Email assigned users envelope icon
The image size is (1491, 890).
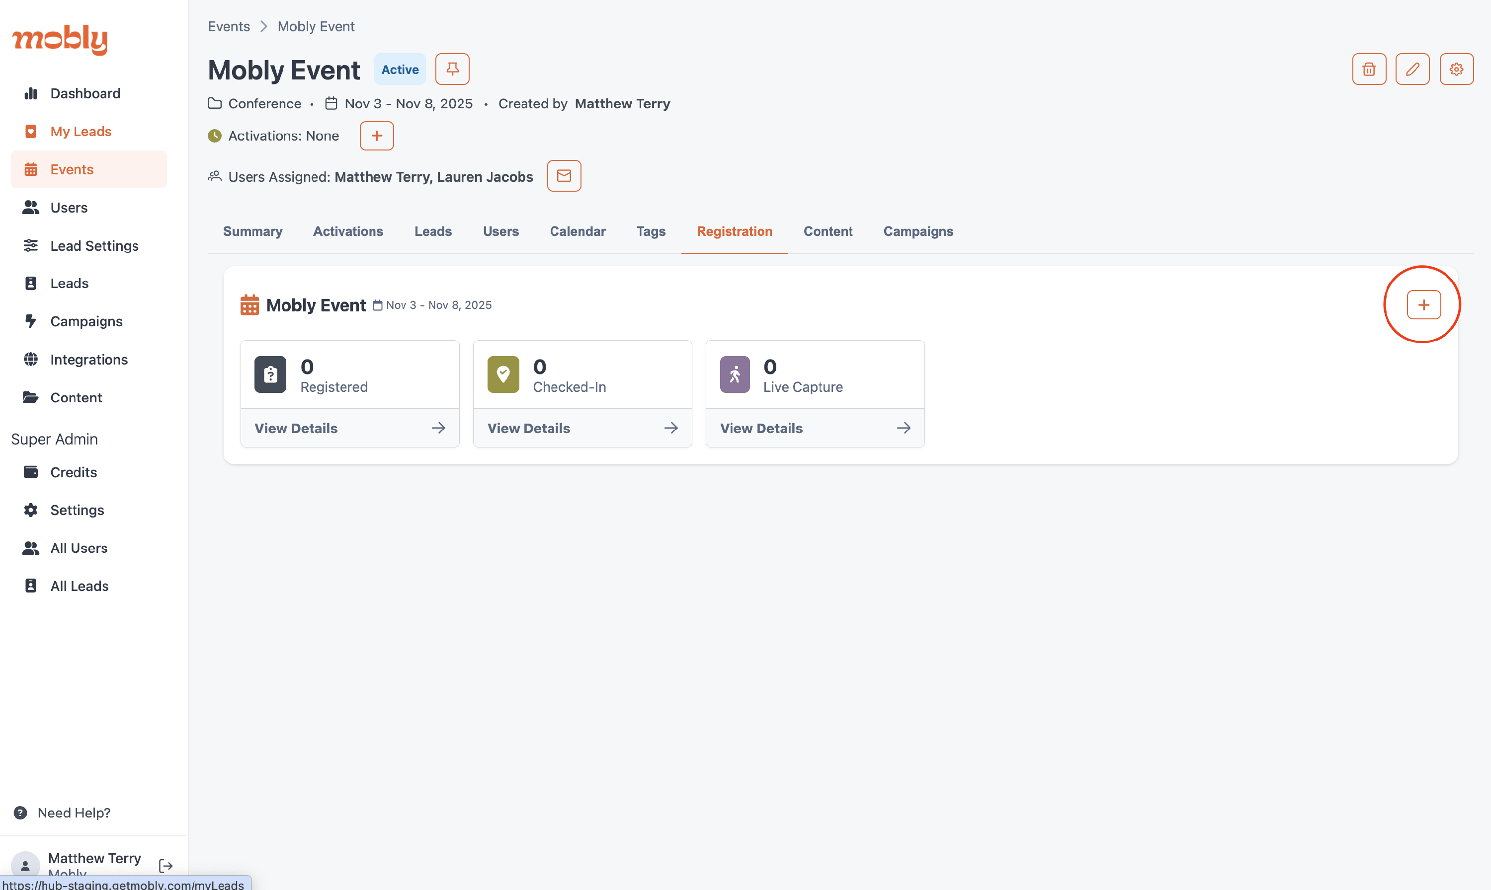coord(564,176)
